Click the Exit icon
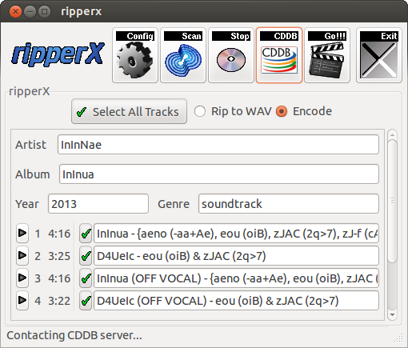The height and width of the screenshot is (348, 408). point(379,55)
